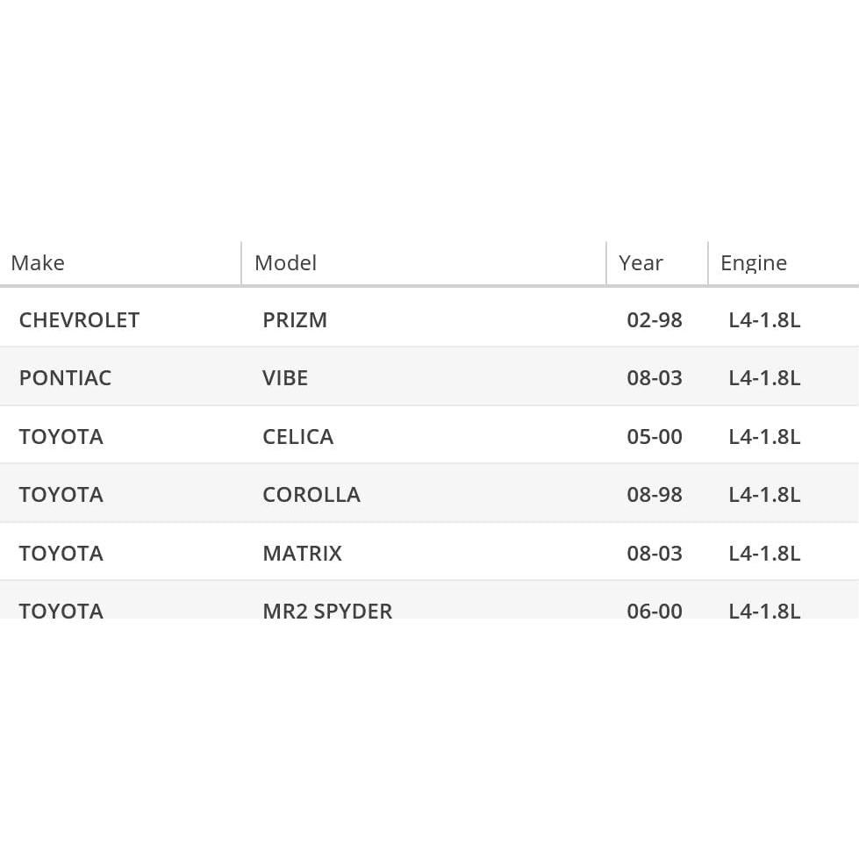Screen dimensions: 859x859
Task: Select the MATRIX model cell
Action: coord(302,554)
